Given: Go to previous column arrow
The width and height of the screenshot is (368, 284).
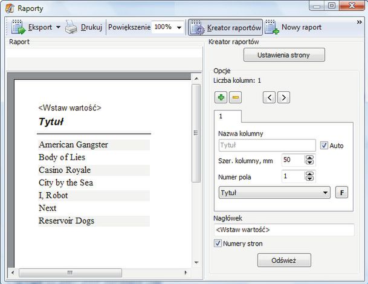Looking at the screenshot, I should [269, 97].
